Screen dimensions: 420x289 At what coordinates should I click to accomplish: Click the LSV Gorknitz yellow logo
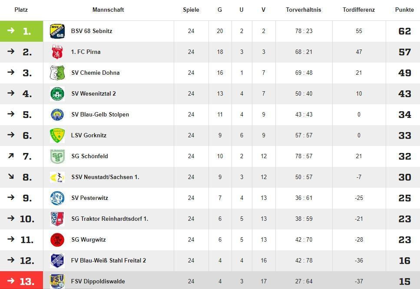(57, 136)
